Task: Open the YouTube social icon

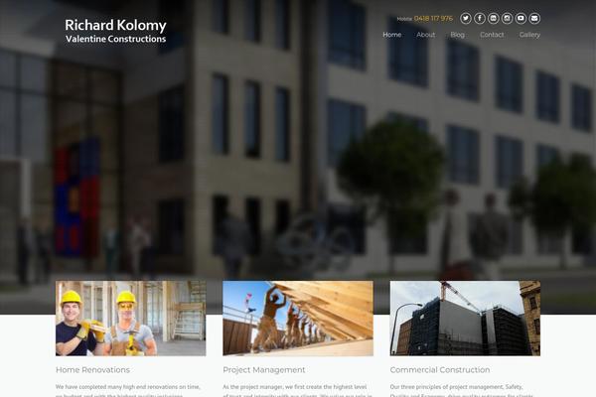Action: pos(521,18)
